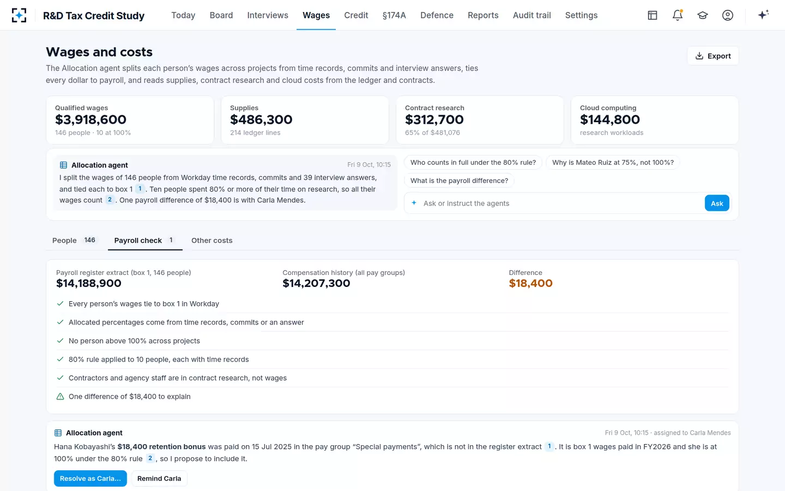Open the notifications bell
785x491 pixels.
click(x=678, y=15)
